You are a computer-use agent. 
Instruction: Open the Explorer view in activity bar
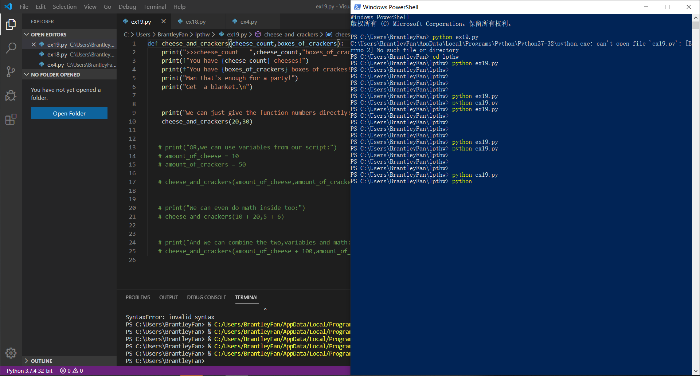(x=11, y=25)
